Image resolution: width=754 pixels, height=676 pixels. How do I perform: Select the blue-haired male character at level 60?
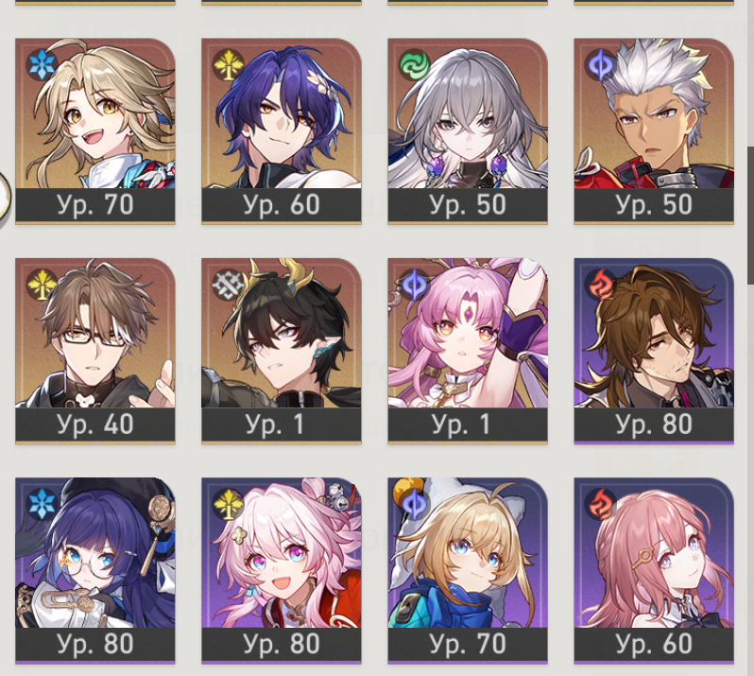pyautogui.click(x=282, y=131)
